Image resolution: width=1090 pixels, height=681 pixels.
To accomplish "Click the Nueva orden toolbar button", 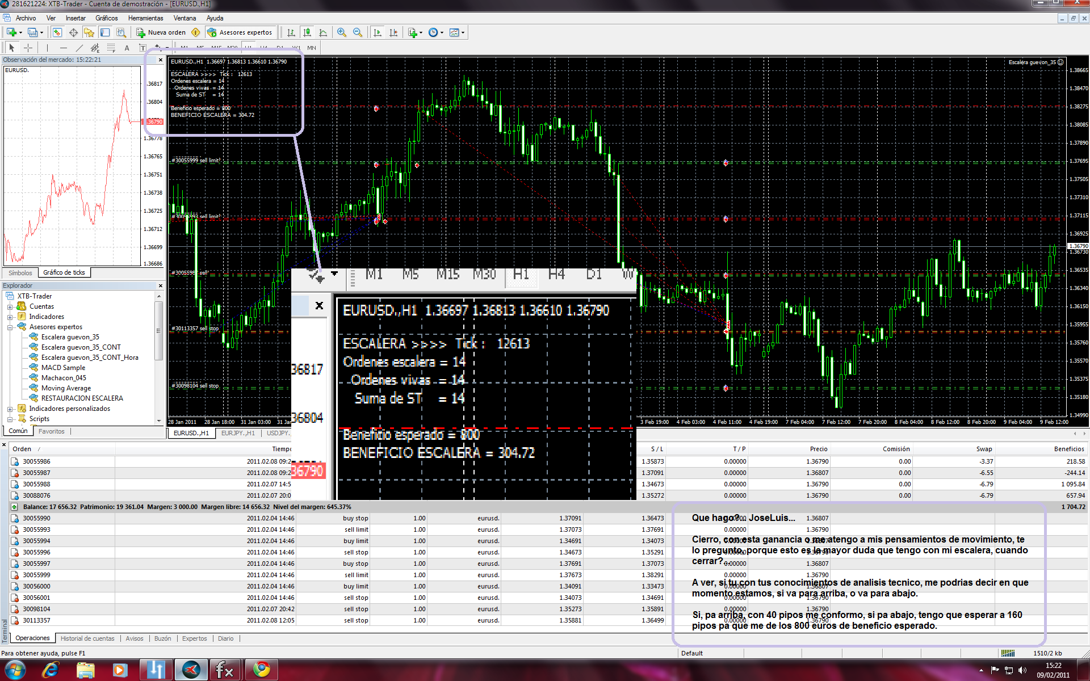I will (x=161, y=32).
